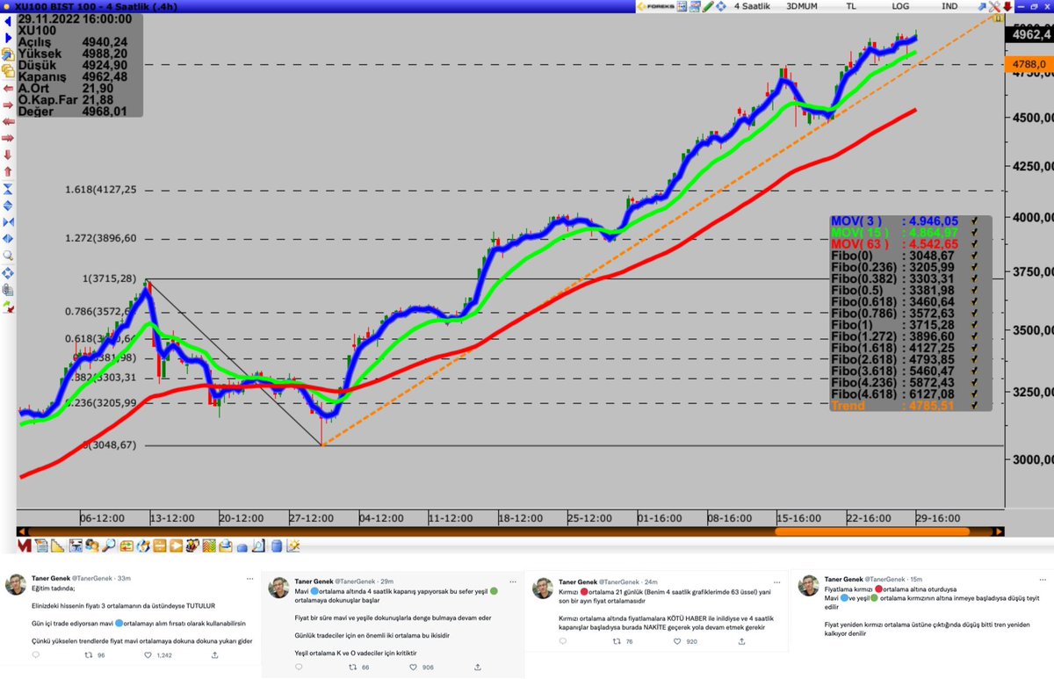Click the red down arrow in left sidebar
The image size is (1054, 679).
tap(8, 155)
